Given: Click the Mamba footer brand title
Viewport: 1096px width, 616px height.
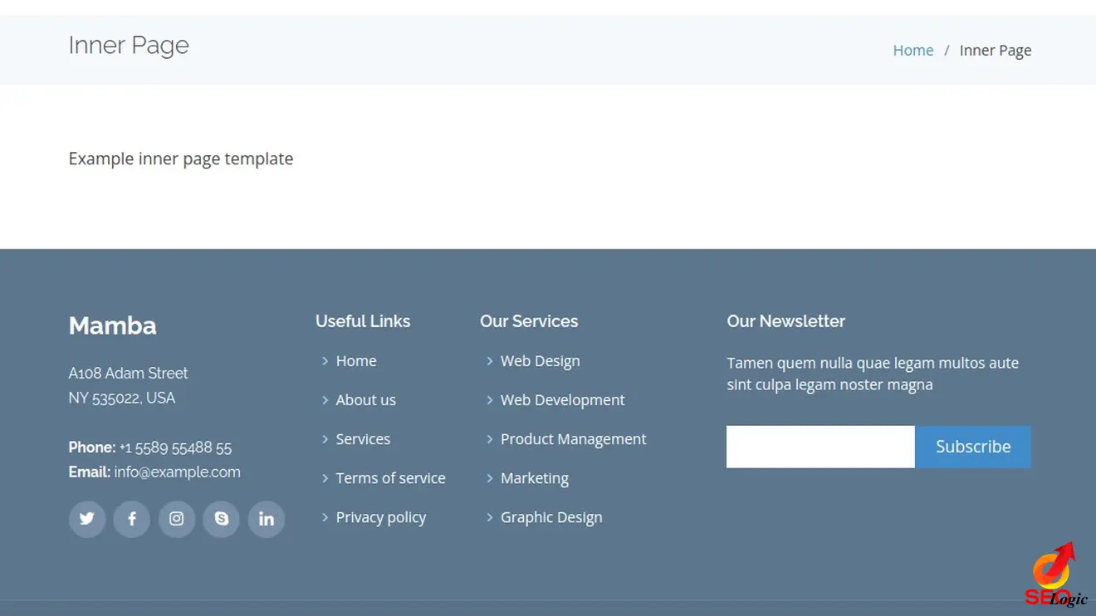Looking at the screenshot, I should click(112, 325).
